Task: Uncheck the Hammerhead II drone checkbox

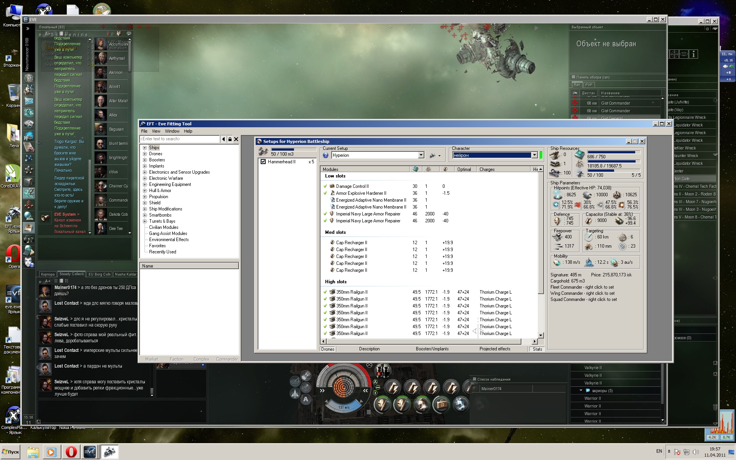Action: click(x=263, y=162)
